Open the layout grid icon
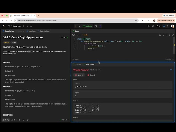This screenshot has width=176, height=132. 148,26
